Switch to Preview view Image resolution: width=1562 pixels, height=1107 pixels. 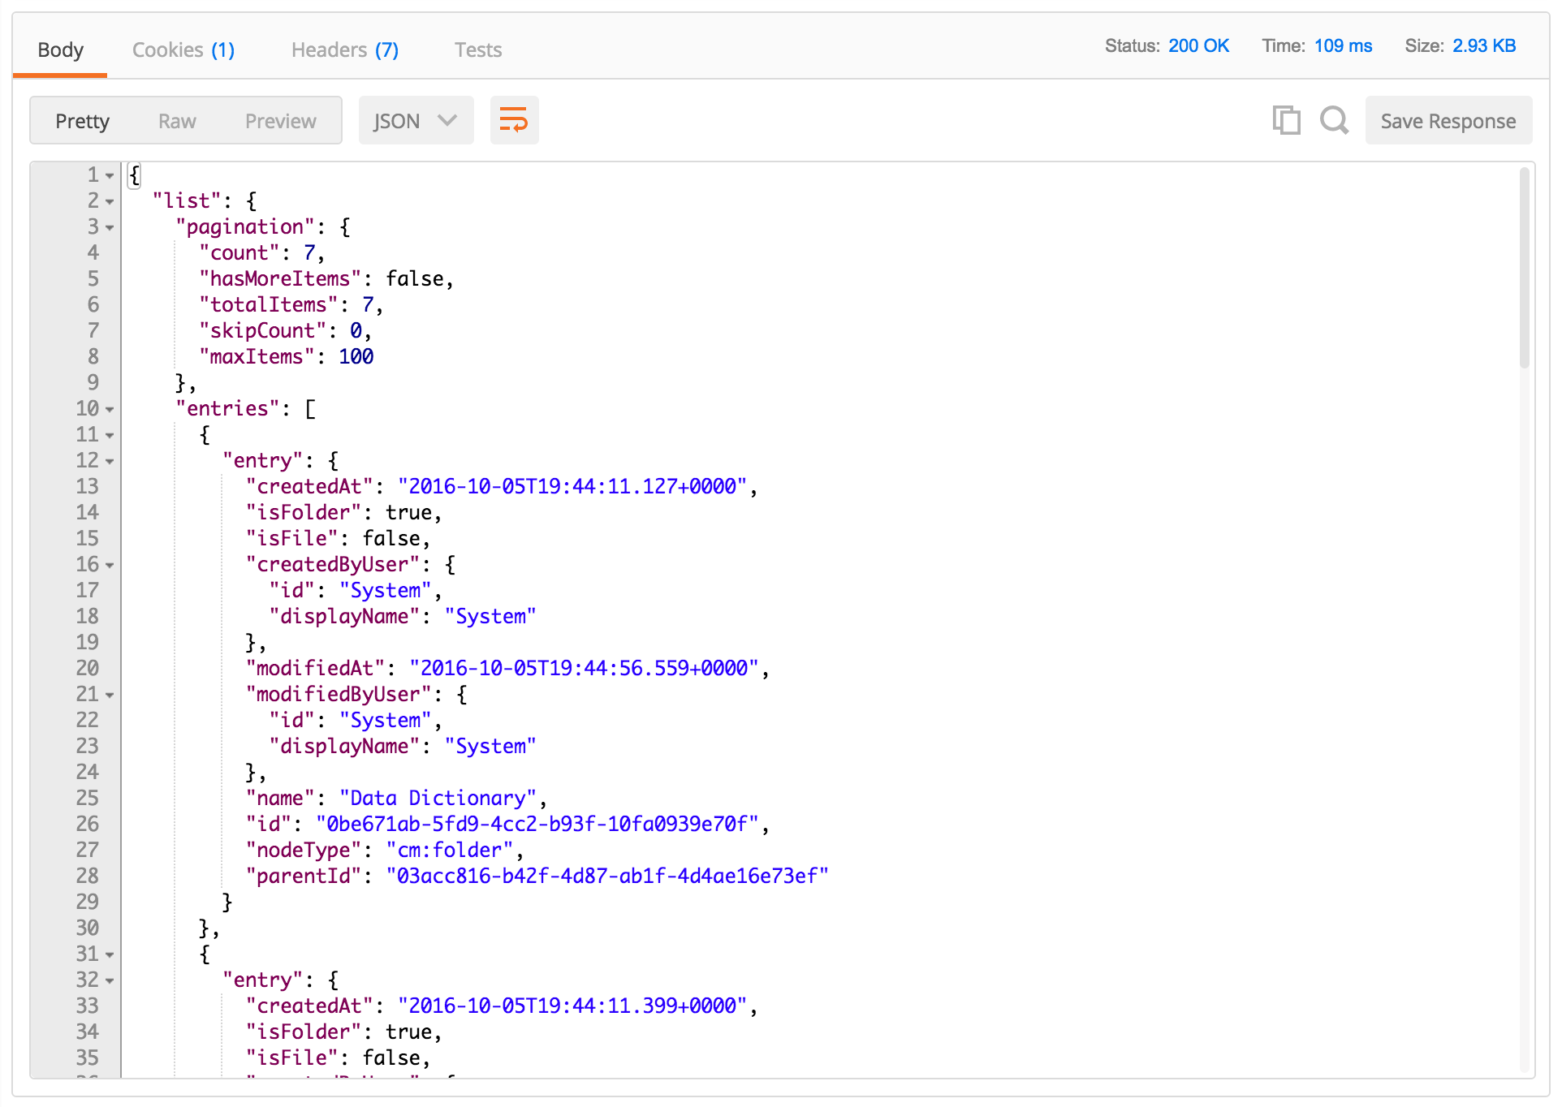coord(280,121)
